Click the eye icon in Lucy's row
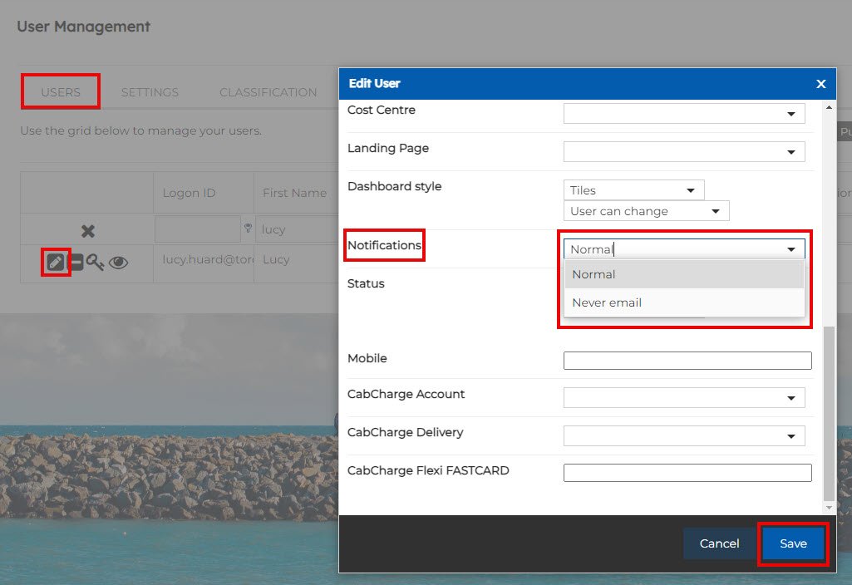 118,263
